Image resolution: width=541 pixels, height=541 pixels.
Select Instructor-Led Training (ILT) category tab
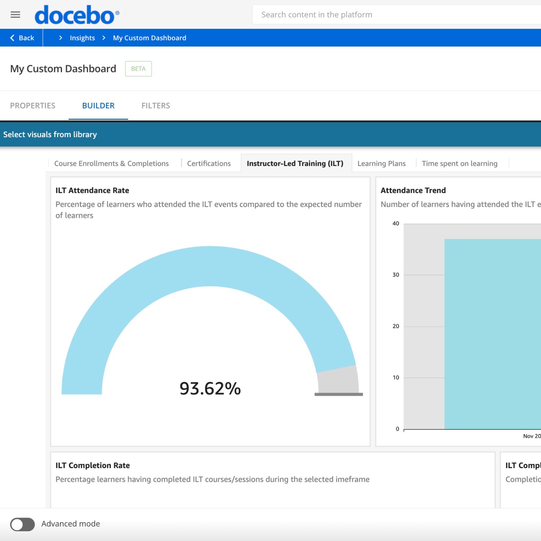point(295,163)
